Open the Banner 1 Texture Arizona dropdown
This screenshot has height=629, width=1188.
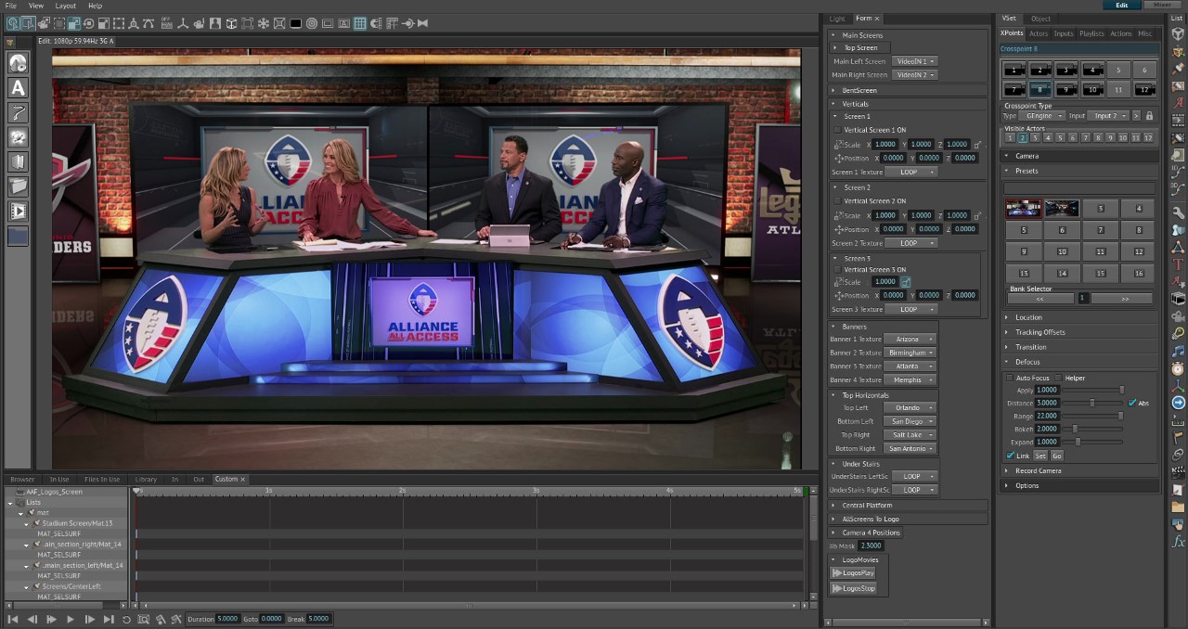910,339
